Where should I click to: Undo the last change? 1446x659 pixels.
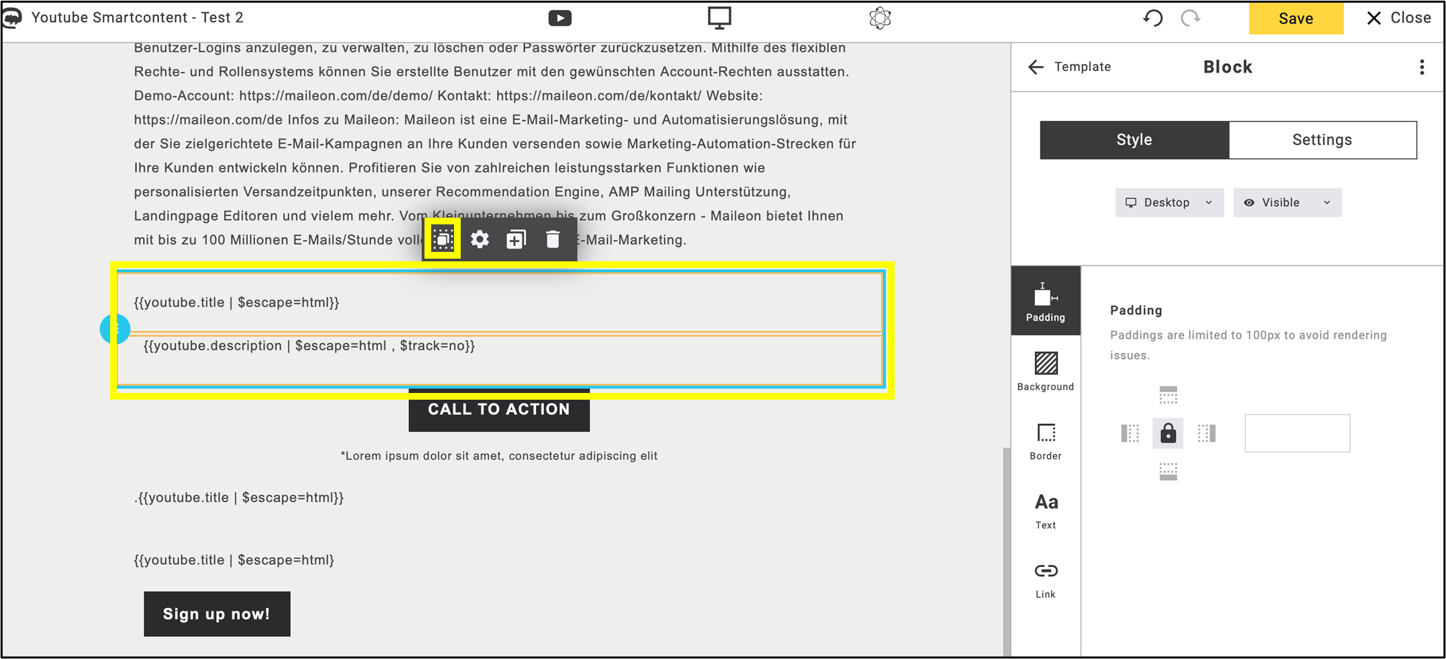(x=1153, y=18)
